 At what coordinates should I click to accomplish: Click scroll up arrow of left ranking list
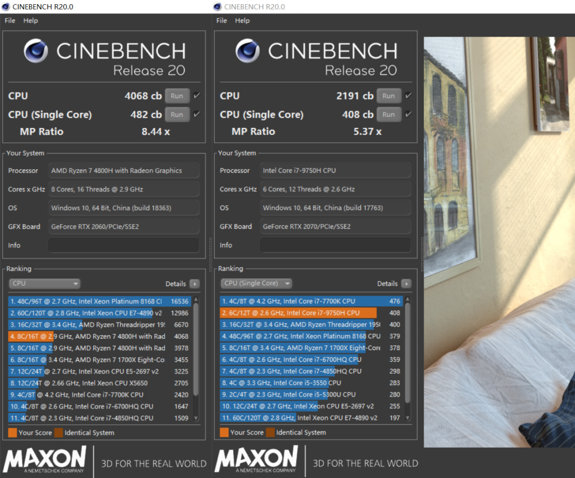click(196, 300)
